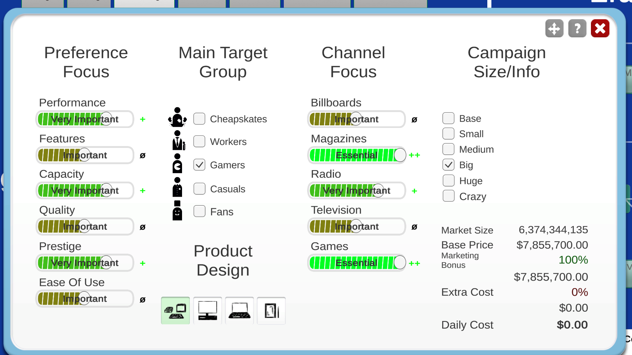
Task: Click the plus indicator beside Radio
Action: point(414,191)
